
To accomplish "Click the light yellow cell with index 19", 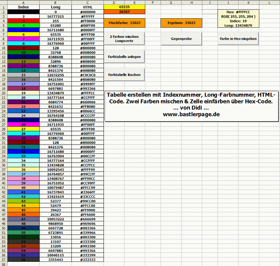I will pyautogui.click(x=24, y=93).
